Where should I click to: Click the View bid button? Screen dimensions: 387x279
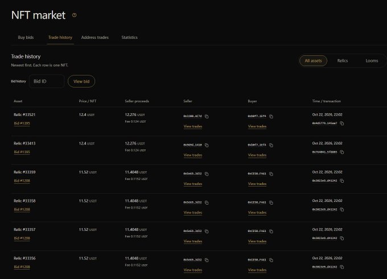81,81
